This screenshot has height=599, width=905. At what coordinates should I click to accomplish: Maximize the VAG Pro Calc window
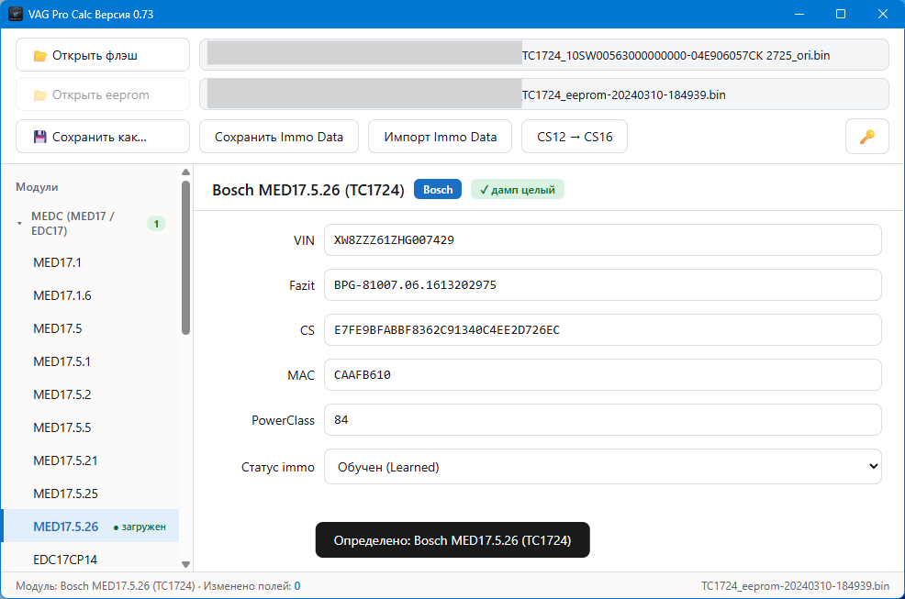[x=841, y=14]
